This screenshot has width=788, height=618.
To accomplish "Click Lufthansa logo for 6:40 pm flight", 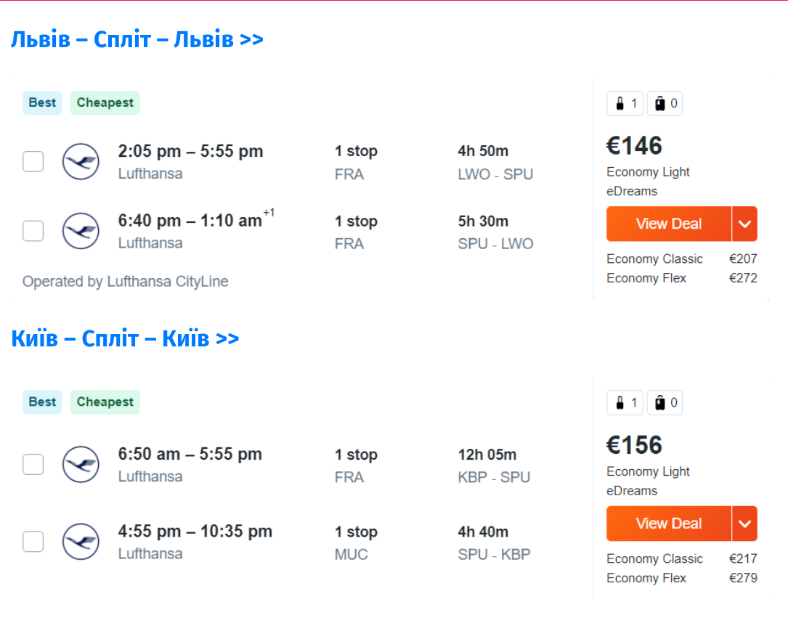I will (x=81, y=231).
